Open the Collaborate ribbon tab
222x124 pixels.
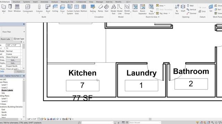pos(81,2)
